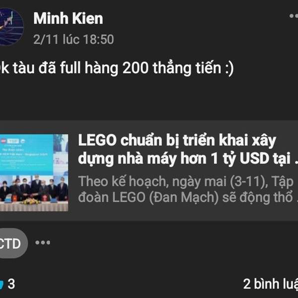
Task: Tap the blue like reaction icon
Action: (x=1, y=284)
